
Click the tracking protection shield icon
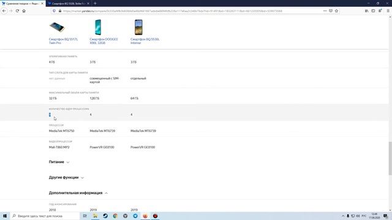54,11
